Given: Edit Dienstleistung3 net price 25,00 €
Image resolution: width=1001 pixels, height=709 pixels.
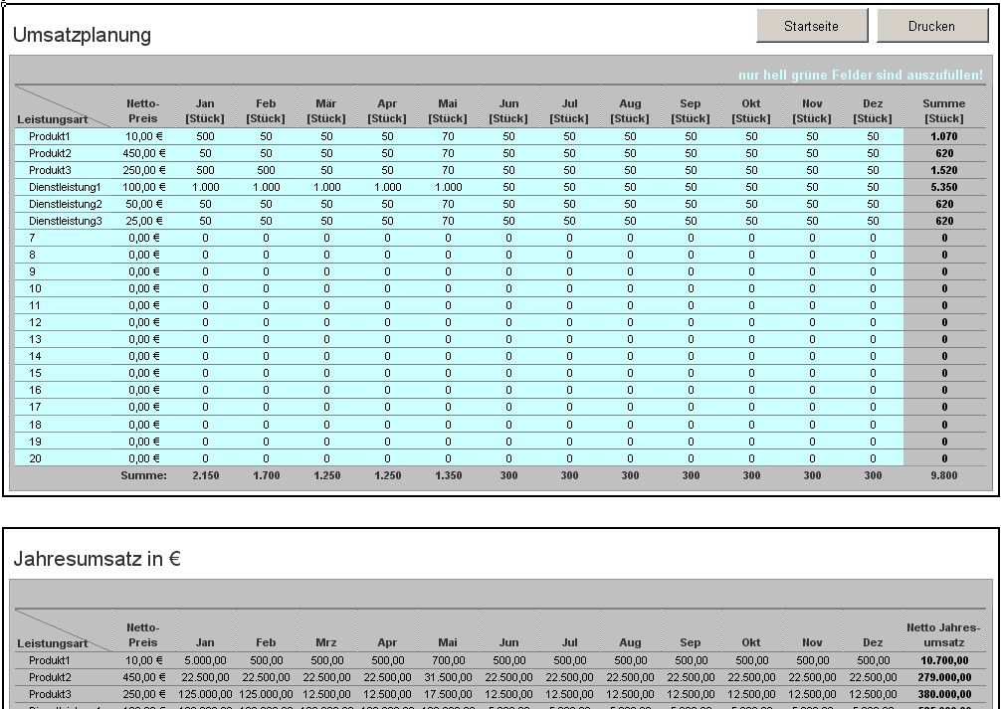Looking at the screenshot, I should pos(143,221).
